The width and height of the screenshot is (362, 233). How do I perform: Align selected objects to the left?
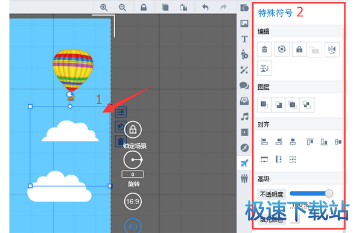(x=264, y=141)
